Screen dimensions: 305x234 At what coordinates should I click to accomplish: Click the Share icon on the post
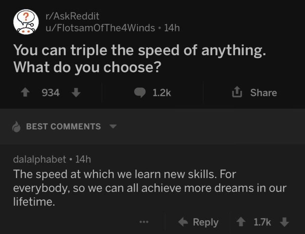[237, 92]
